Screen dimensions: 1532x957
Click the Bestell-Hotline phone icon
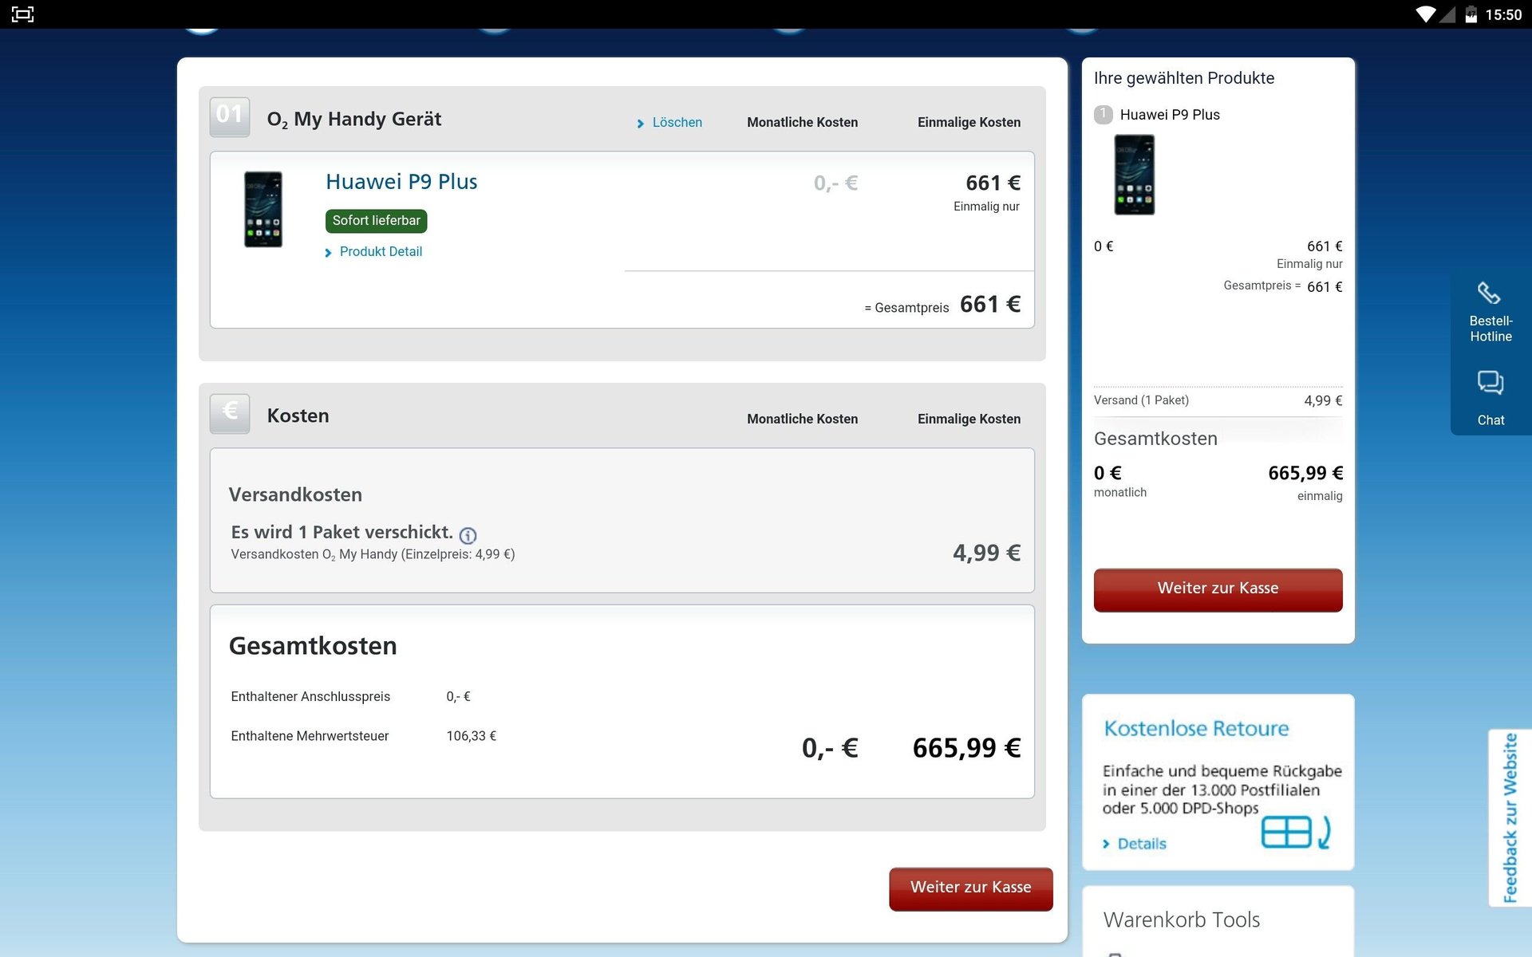(1489, 293)
